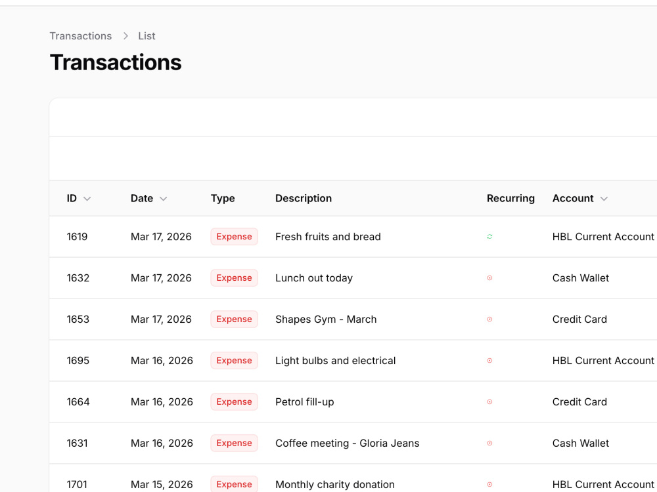Click the date Mar 16, 2026 in row 1631

(x=162, y=443)
